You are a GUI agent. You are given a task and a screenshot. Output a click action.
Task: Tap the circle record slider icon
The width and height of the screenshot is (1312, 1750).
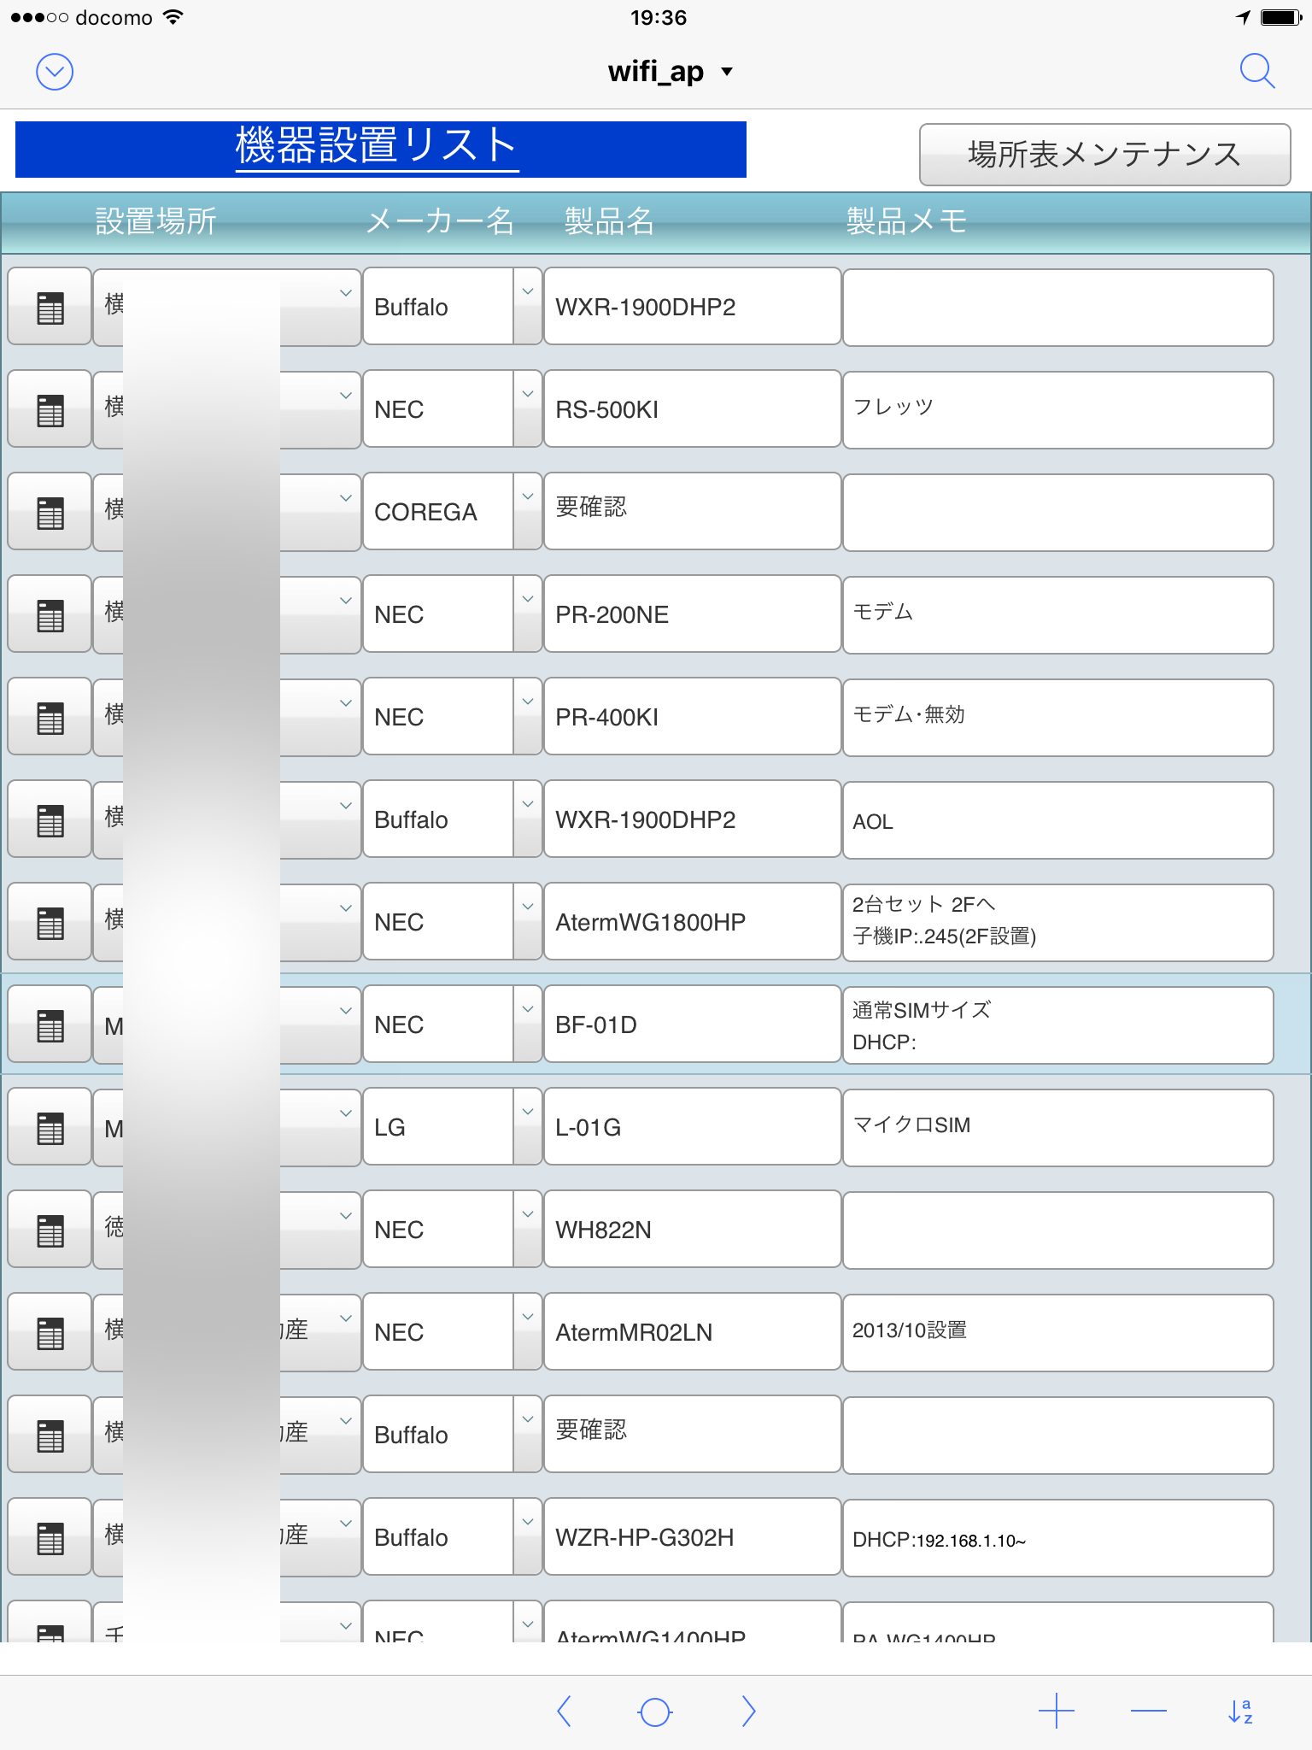pos(655,1712)
